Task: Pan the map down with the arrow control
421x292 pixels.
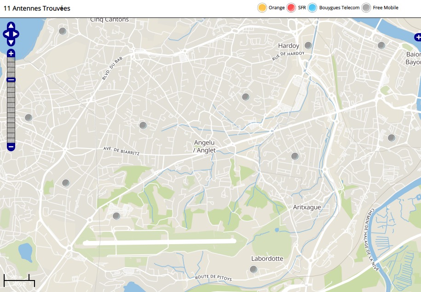Action: point(11,42)
